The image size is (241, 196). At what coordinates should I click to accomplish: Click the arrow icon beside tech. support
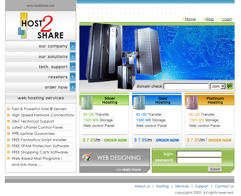(73, 67)
